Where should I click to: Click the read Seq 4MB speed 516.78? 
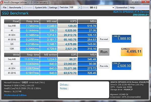(x=87, y=26)
